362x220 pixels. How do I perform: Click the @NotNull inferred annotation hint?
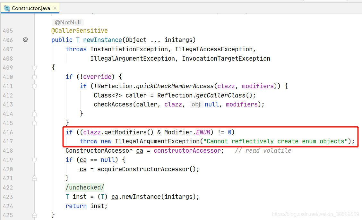coord(68,22)
